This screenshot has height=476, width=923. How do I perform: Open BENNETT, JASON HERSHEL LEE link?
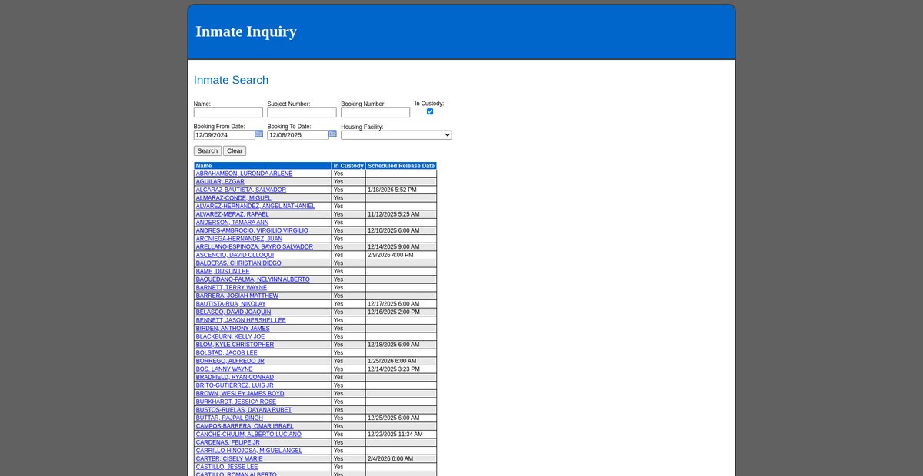241,320
